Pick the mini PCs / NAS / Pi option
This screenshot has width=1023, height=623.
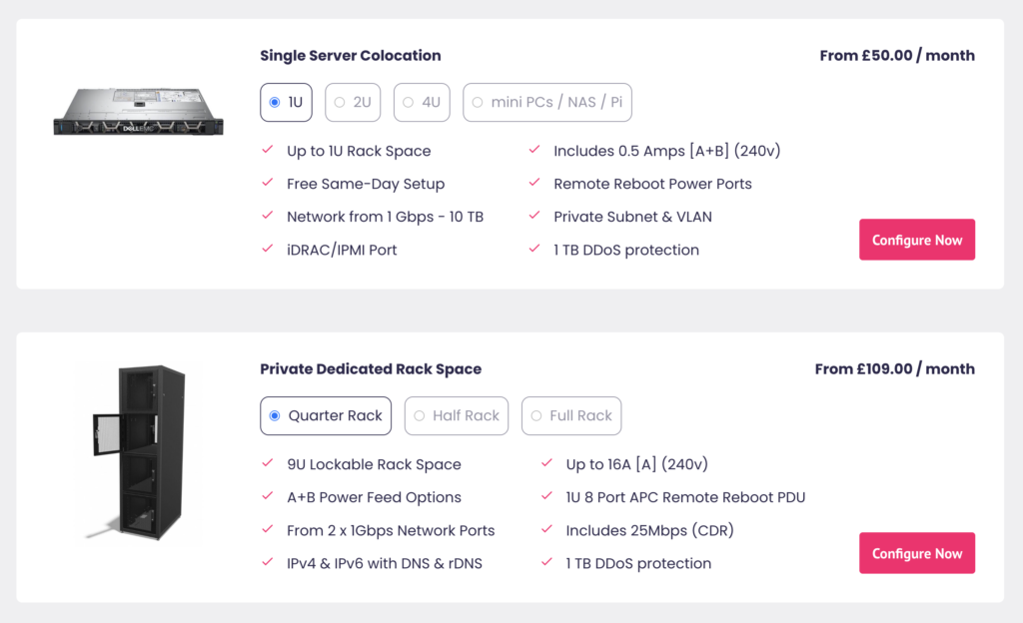pos(546,102)
